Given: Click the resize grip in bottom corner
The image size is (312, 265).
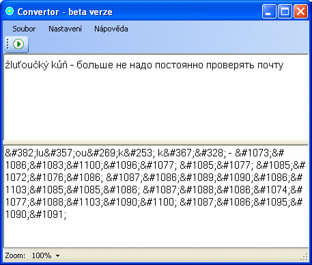Looking at the screenshot, I should [x=304, y=257].
